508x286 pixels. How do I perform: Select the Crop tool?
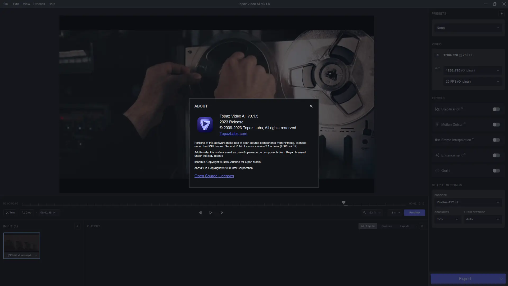tap(27, 213)
